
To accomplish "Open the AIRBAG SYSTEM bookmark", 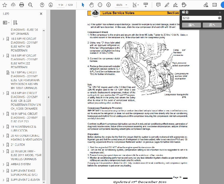I will [x=21, y=164].
